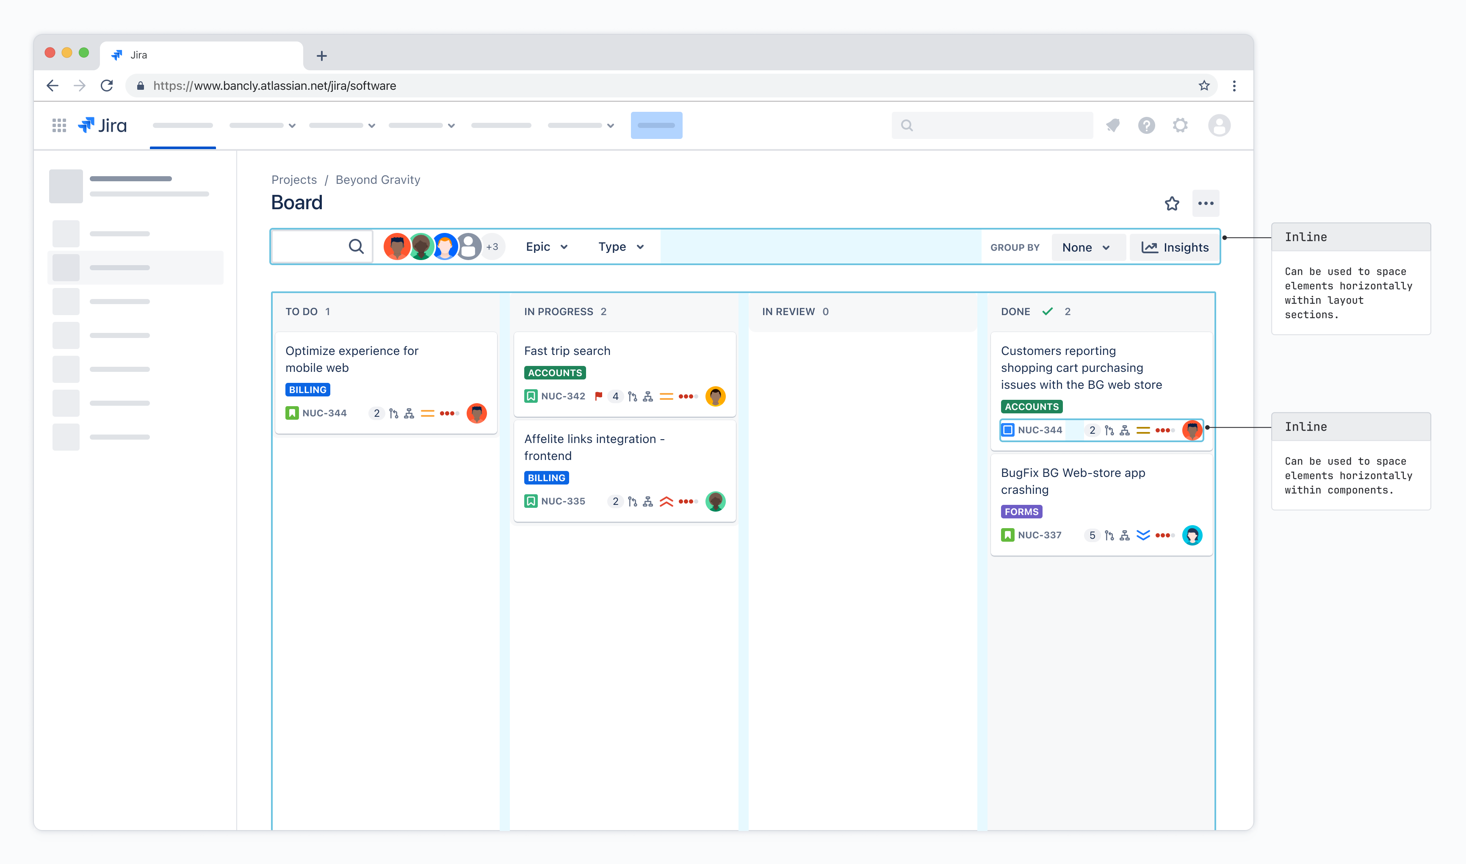Open the settings gear icon
This screenshot has width=1466, height=864.
click(x=1181, y=125)
